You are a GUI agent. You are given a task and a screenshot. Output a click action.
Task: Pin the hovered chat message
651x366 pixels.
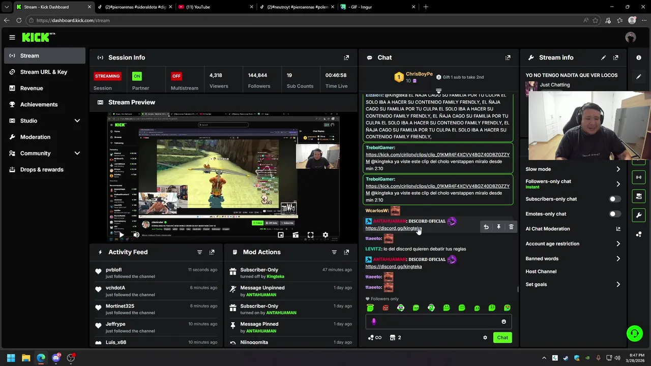[x=498, y=227]
